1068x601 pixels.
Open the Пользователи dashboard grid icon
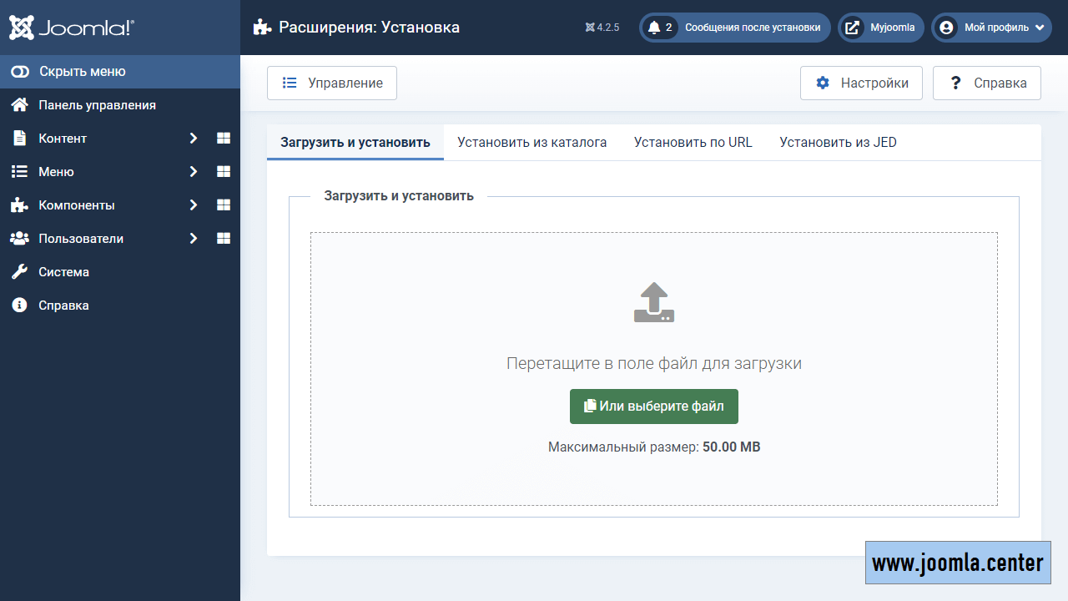224,239
